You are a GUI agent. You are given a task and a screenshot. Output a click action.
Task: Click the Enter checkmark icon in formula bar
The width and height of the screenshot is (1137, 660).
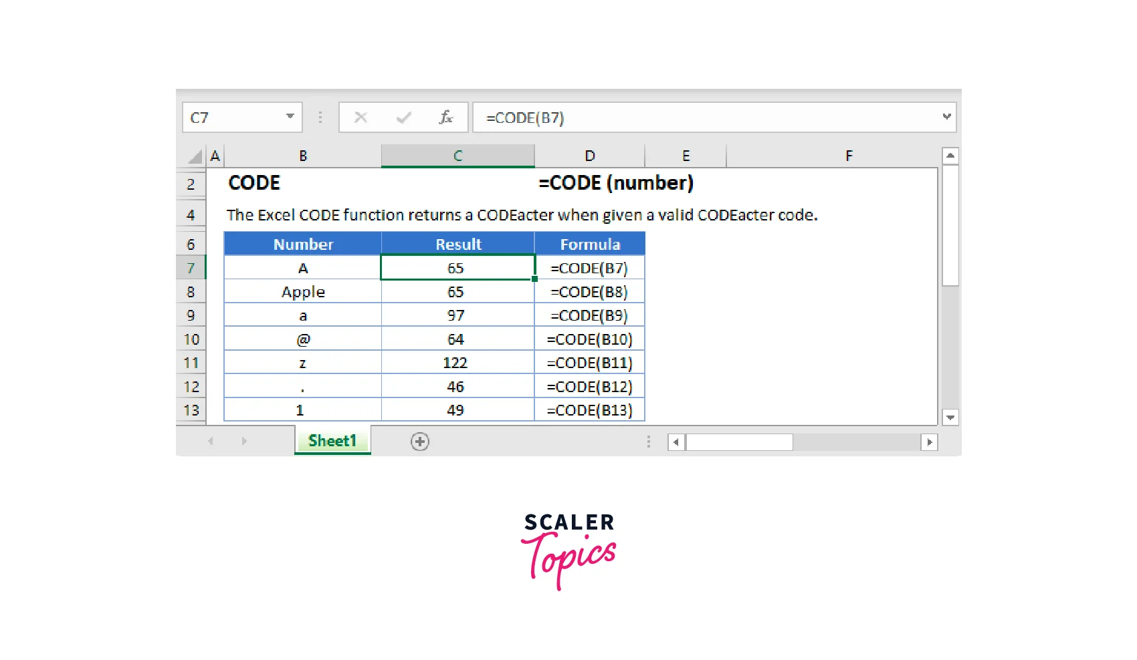point(403,118)
